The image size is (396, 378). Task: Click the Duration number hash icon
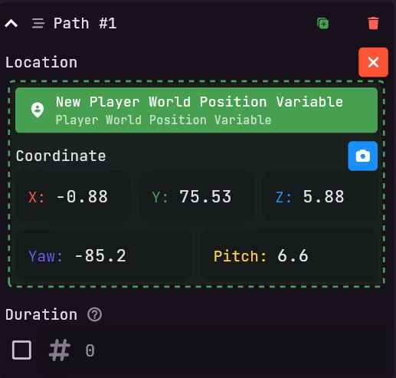tap(60, 350)
